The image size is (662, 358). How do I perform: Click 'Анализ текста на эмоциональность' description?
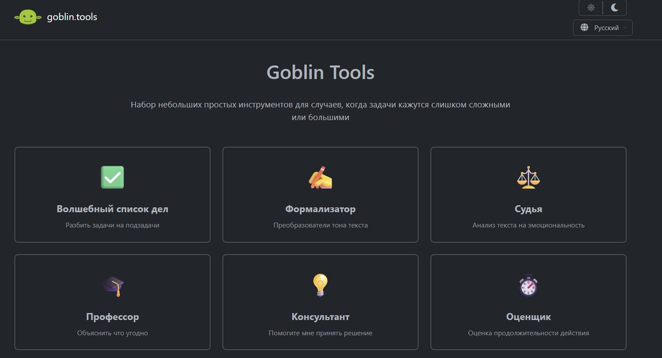point(528,225)
